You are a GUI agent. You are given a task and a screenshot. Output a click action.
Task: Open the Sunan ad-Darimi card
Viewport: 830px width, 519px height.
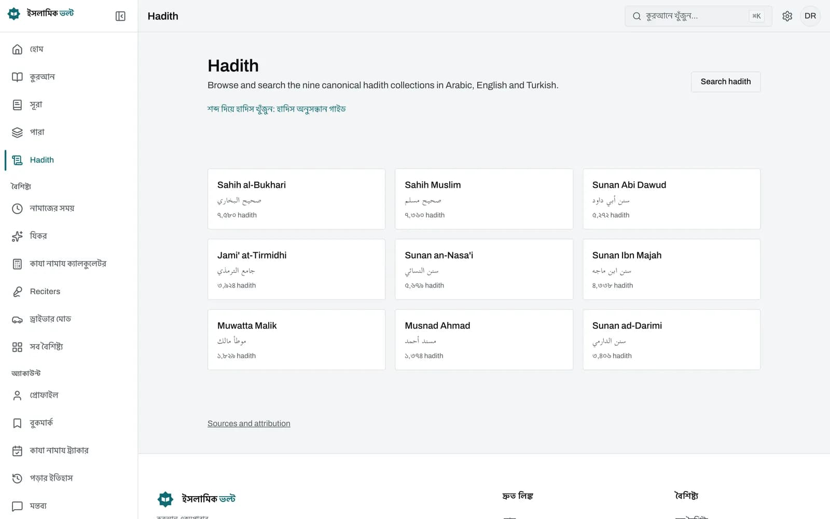pyautogui.click(x=671, y=339)
